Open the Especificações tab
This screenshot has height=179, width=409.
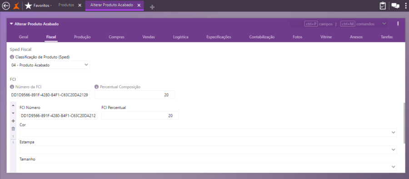pos(219,37)
